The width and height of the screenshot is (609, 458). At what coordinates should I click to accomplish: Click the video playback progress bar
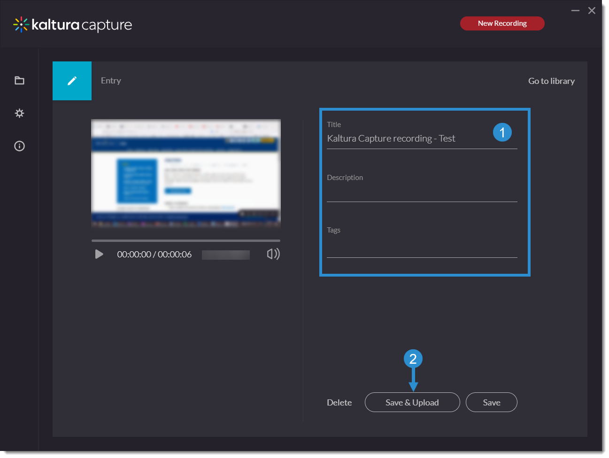point(186,240)
